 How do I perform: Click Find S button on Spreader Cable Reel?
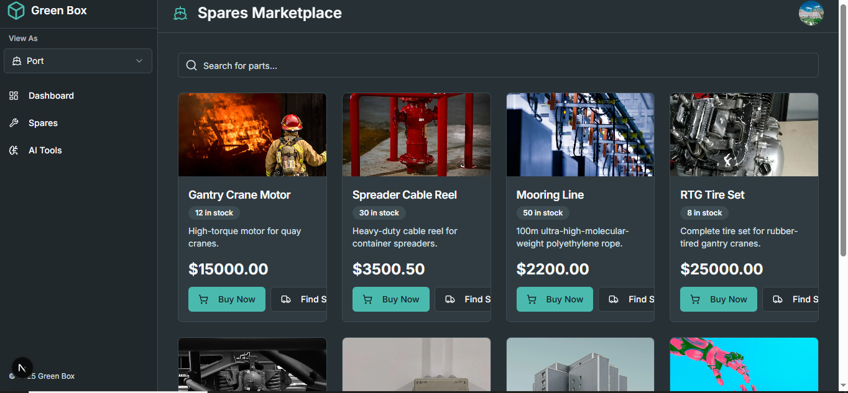click(x=463, y=299)
